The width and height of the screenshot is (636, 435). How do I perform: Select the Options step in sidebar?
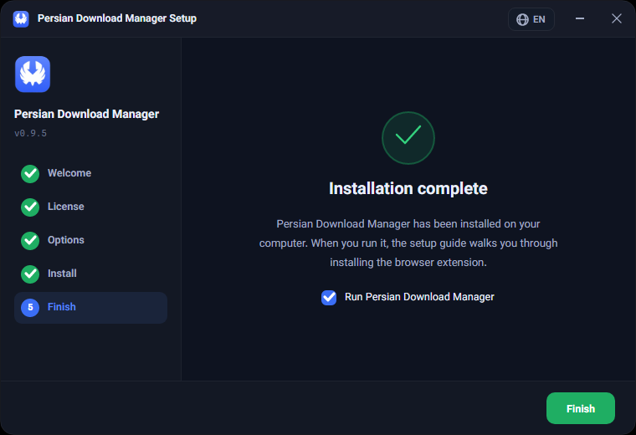pos(90,240)
